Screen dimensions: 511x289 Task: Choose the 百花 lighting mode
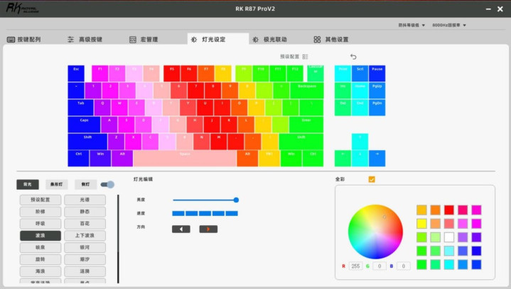(85, 224)
